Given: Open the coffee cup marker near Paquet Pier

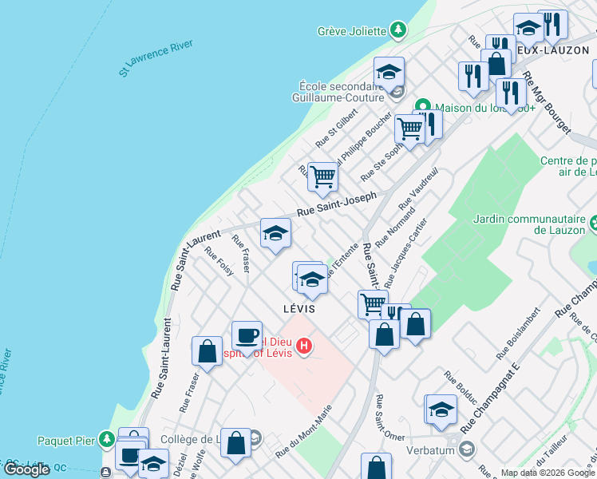Looking at the screenshot, I should (130, 456).
